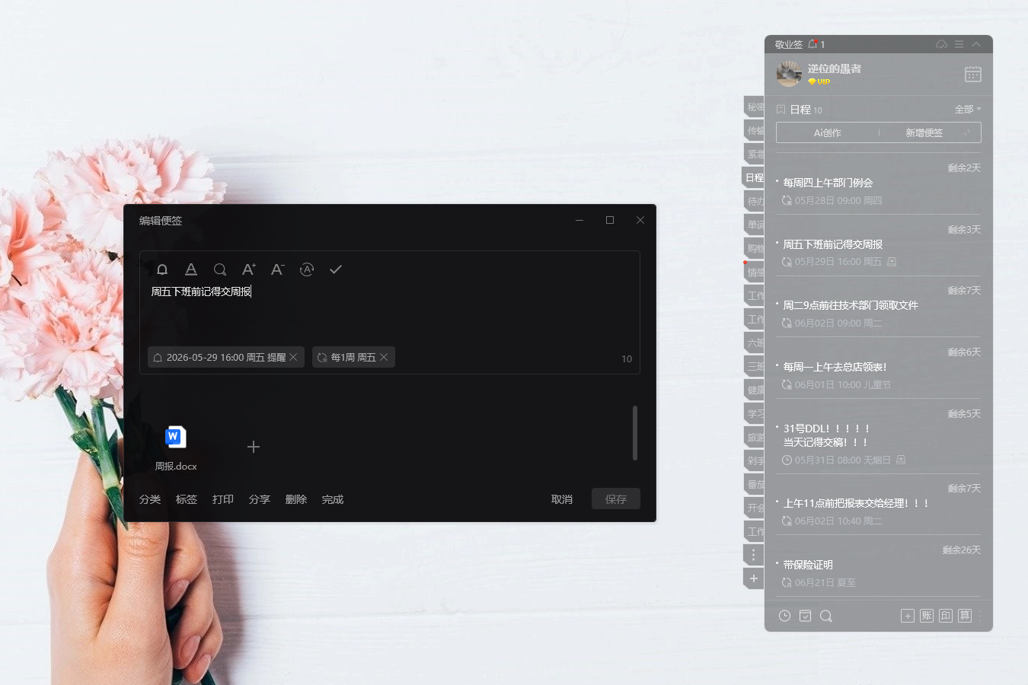Open the 周报.docx attachment
The width and height of the screenshot is (1028, 685).
pyautogui.click(x=176, y=448)
